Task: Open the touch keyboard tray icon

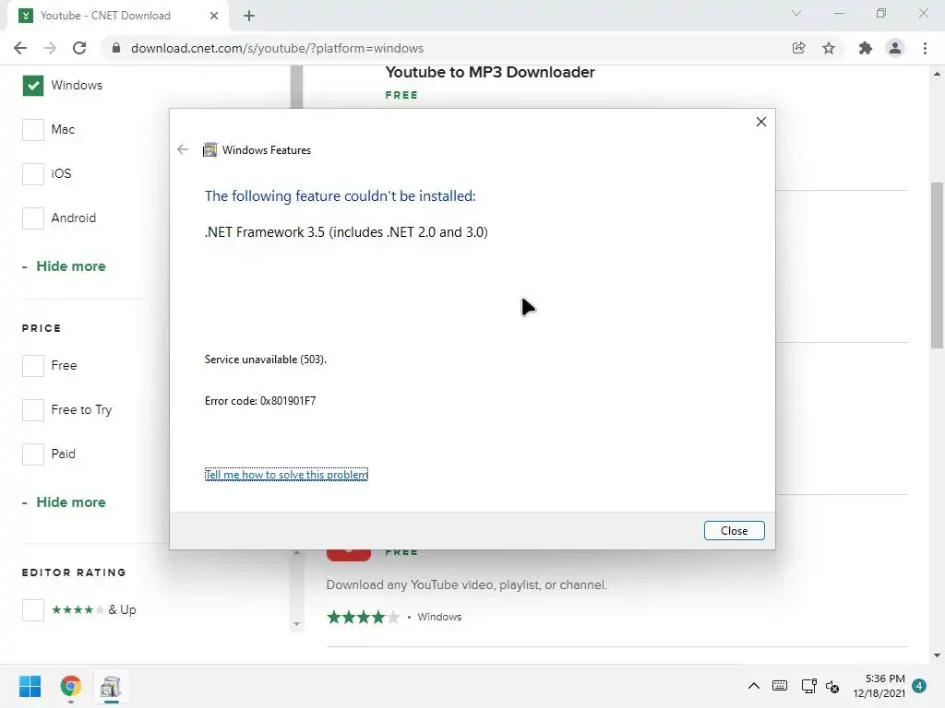Action: 780,686
